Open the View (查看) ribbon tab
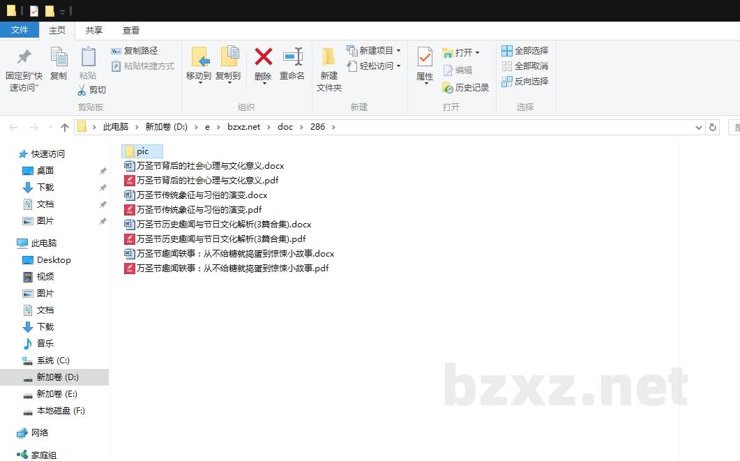The image size is (740, 461). [131, 31]
